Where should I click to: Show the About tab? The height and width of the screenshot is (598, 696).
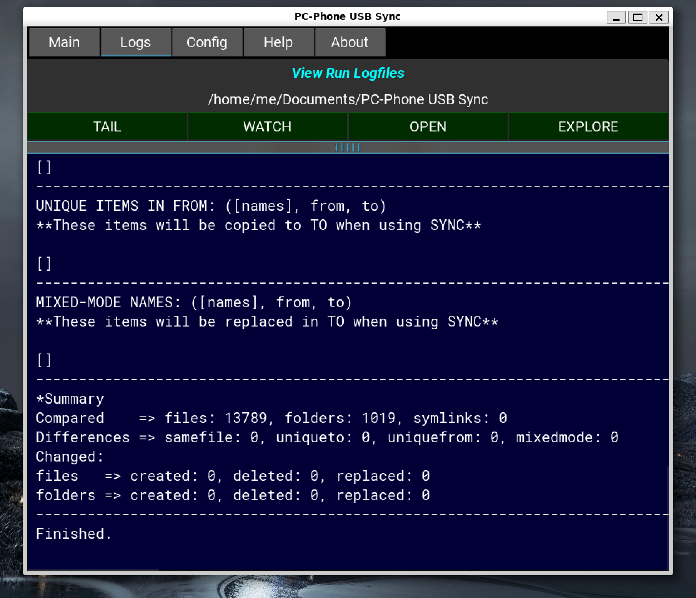(349, 42)
